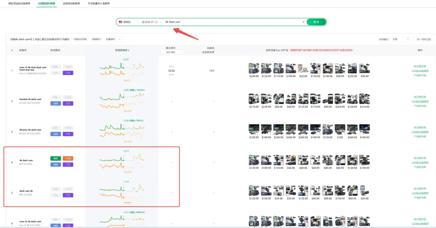Screen dimensions: 436x228
Task: Open 产品时光机 link for botslab 4k dash cam
Action: [x=420, y=106]
